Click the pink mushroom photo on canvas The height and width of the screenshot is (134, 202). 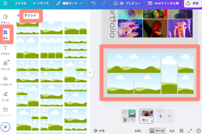point(130,28)
